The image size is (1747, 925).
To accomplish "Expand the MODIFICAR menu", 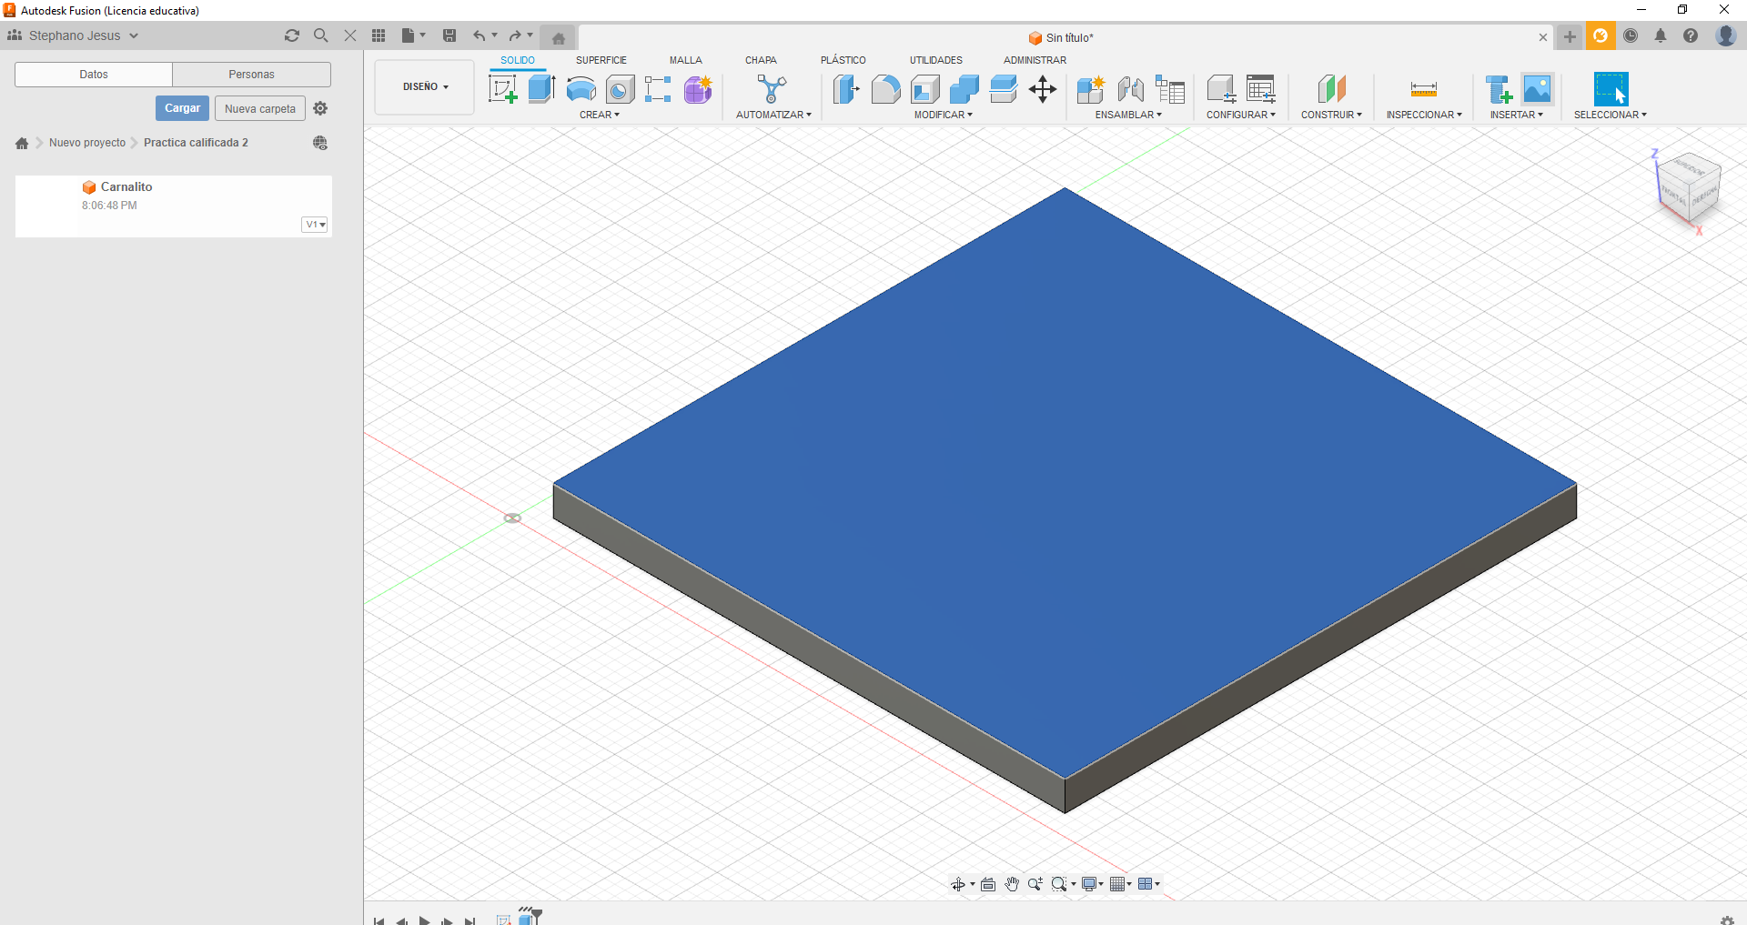I will [x=944, y=115].
